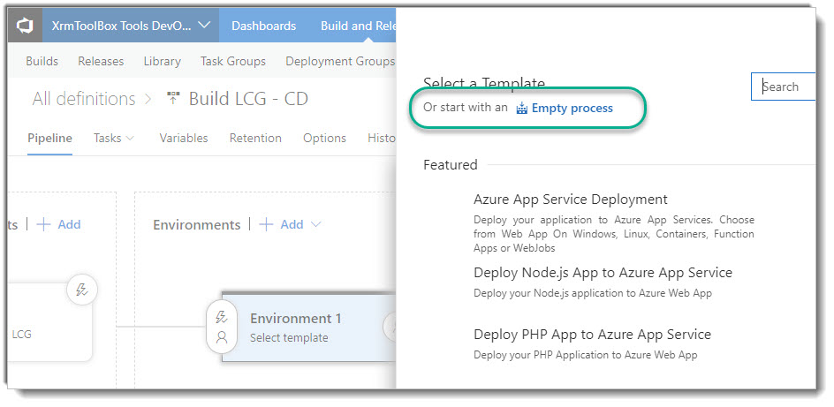Expand the Tasks tab dropdown
This screenshot has height=407, width=834.
[131, 138]
